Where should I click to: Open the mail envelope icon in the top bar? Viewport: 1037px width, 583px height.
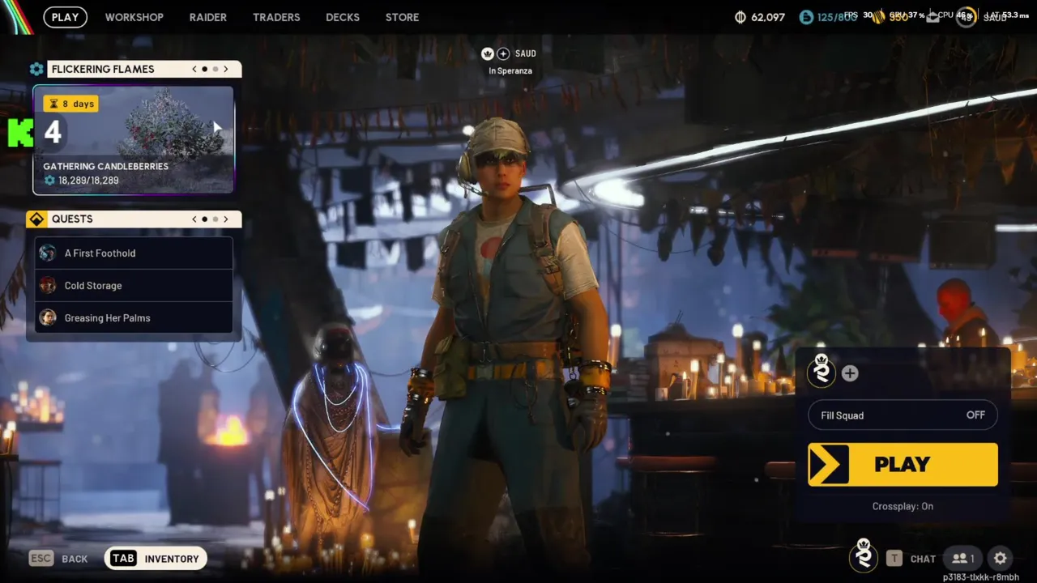[x=932, y=17]
